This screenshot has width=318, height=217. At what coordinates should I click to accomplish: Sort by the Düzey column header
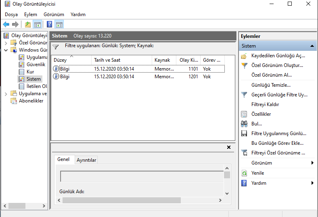pyautogui.click(x=71, y=60)
